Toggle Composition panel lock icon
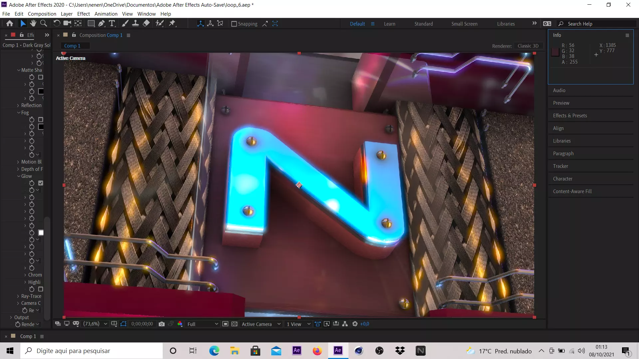The height and width of the screenshot is (359, 639). click(x=74, y=35)
